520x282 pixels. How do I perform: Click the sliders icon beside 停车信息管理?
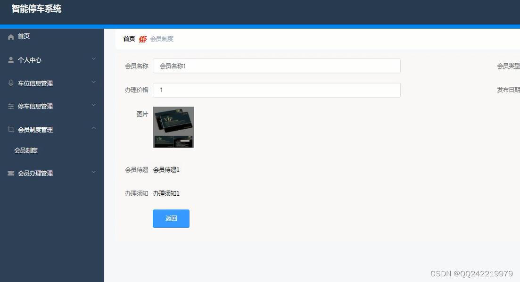point(10,106)
